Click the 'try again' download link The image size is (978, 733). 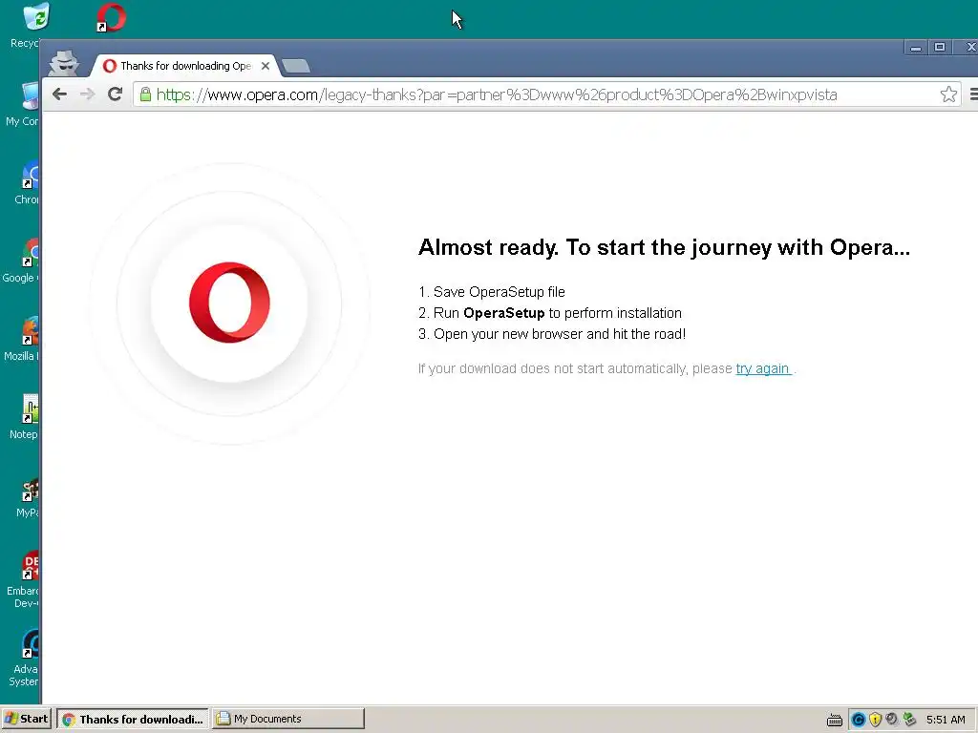(x=763, y=368)
